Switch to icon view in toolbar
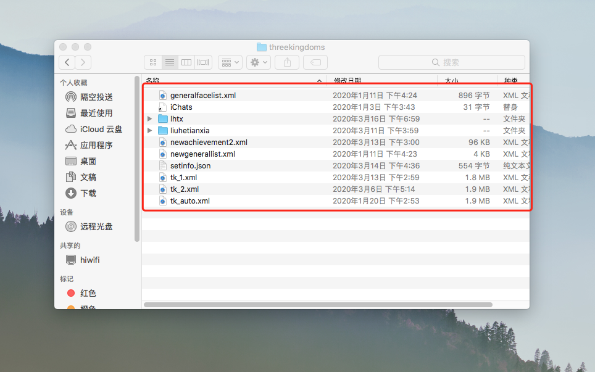This screenshot has height=372, width=595. tap(153, 62)
